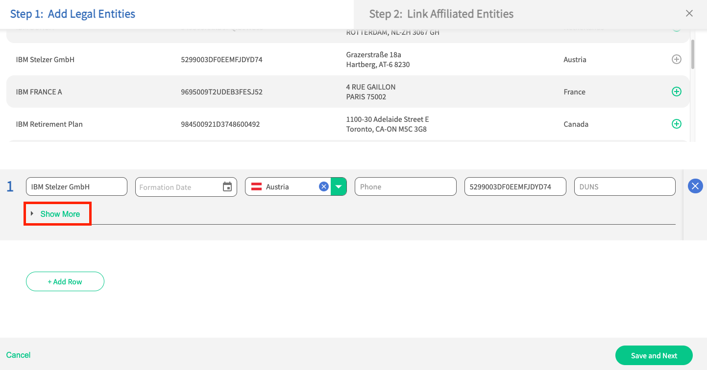
Task: Click LEI 5299003DF0EEMFJDYD74 in results list
Action: [x=221, y=60]
